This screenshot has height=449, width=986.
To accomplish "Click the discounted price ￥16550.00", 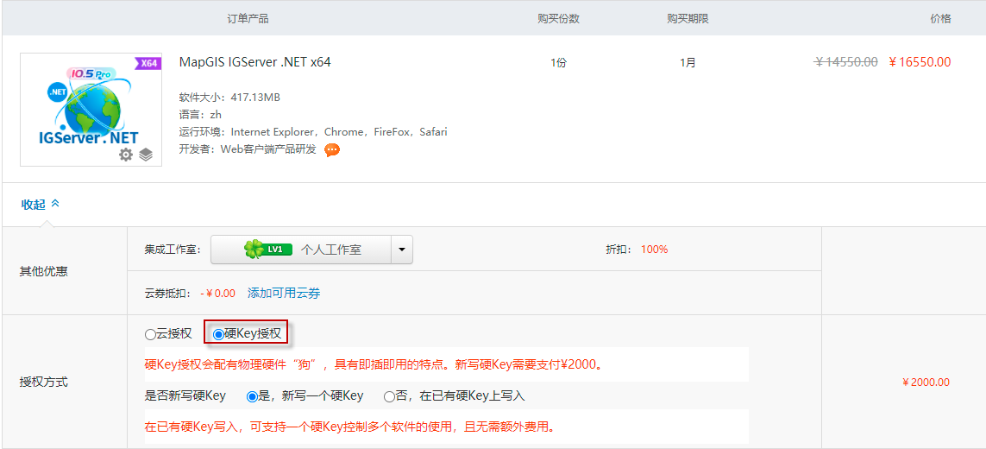I will pos(920,61).
